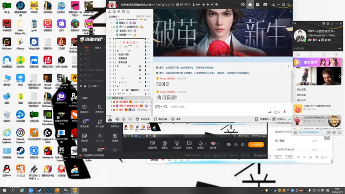Expand 我的频道 section in YY list

(301, 90)
